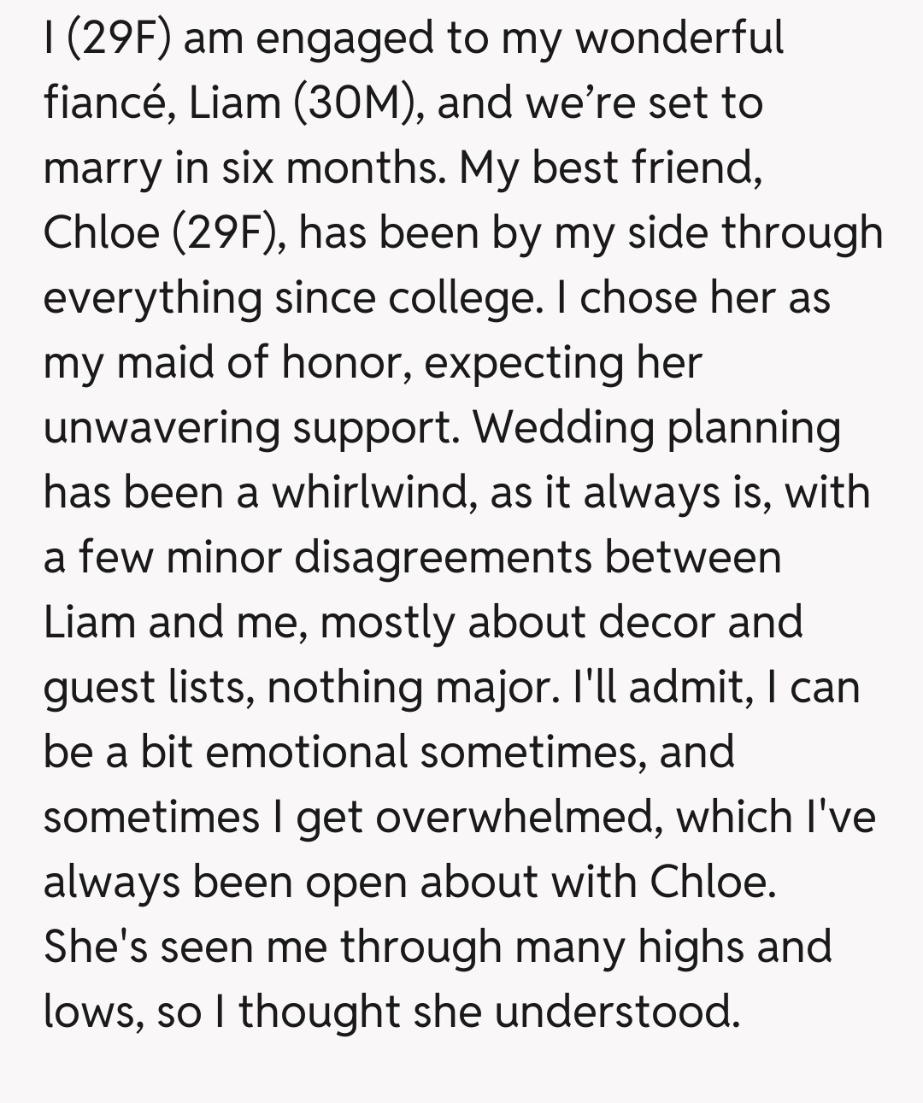923x1103 pixels.
Task: Click the final word "understood"
Action: [616, 1012]
